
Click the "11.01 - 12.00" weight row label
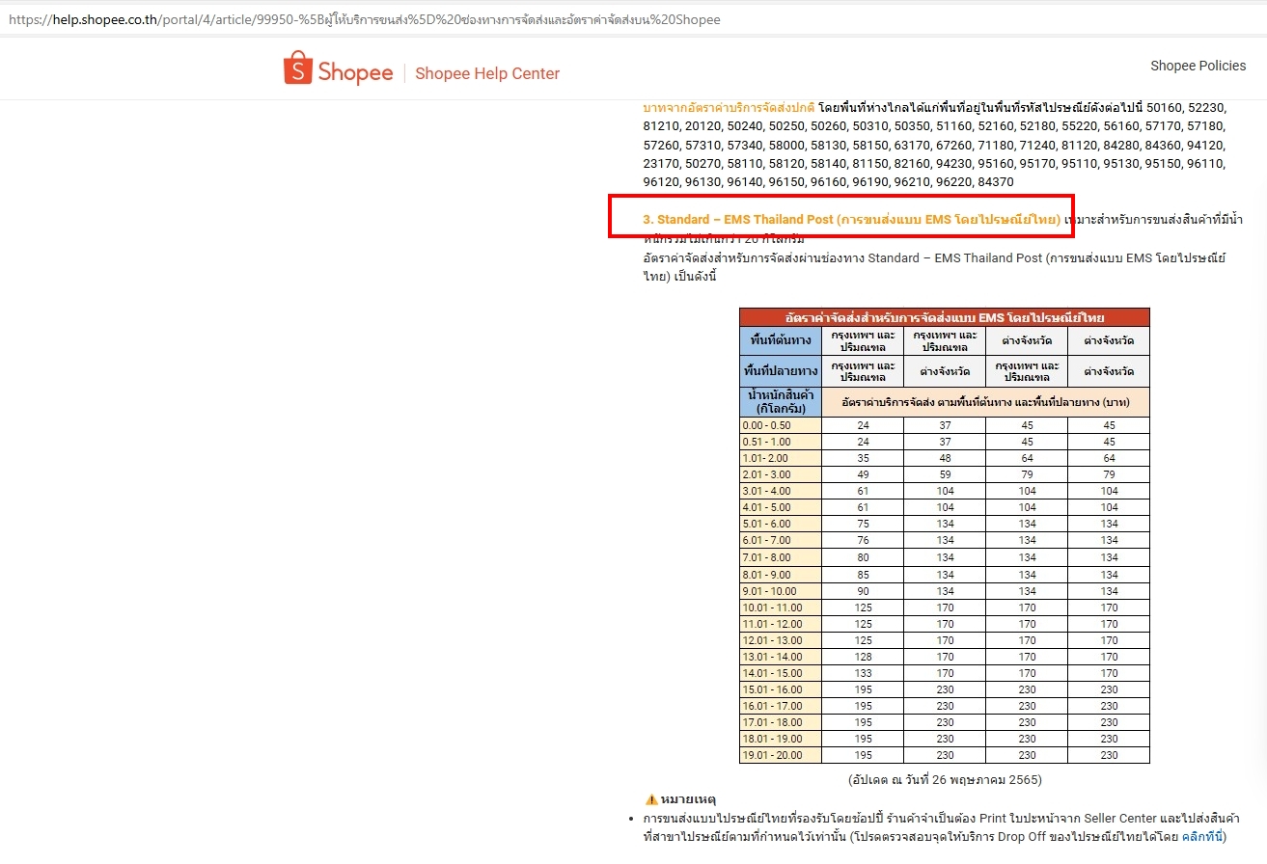pyautogui.click(x=781, y=624)
